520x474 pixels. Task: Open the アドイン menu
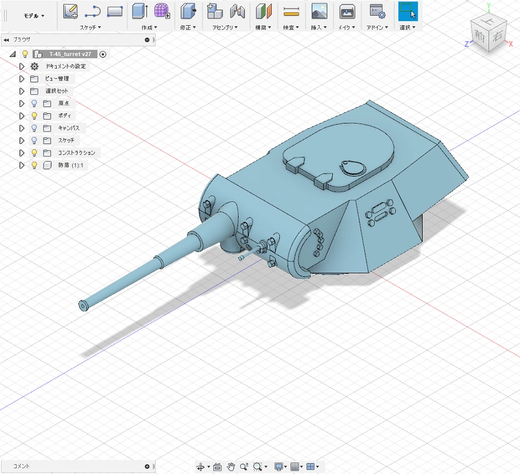[x=377, y=27]
